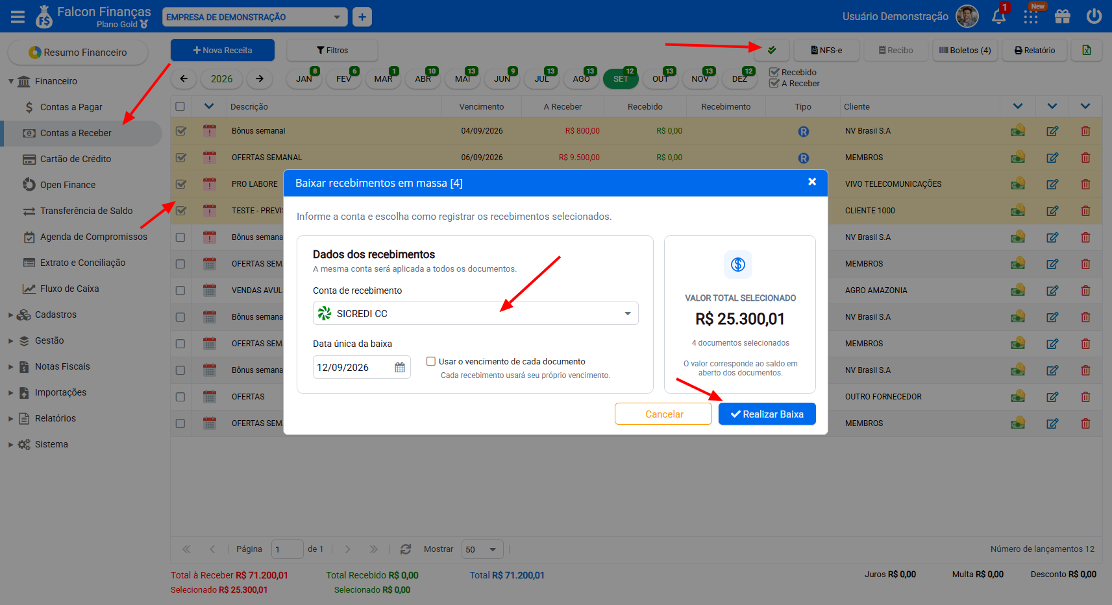Go to previous year arrow
Viewport: 1112px width, 605px height.
[x=184, y=78]
